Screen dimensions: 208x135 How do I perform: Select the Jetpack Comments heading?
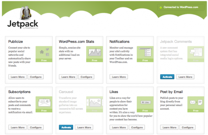[176, 42]
